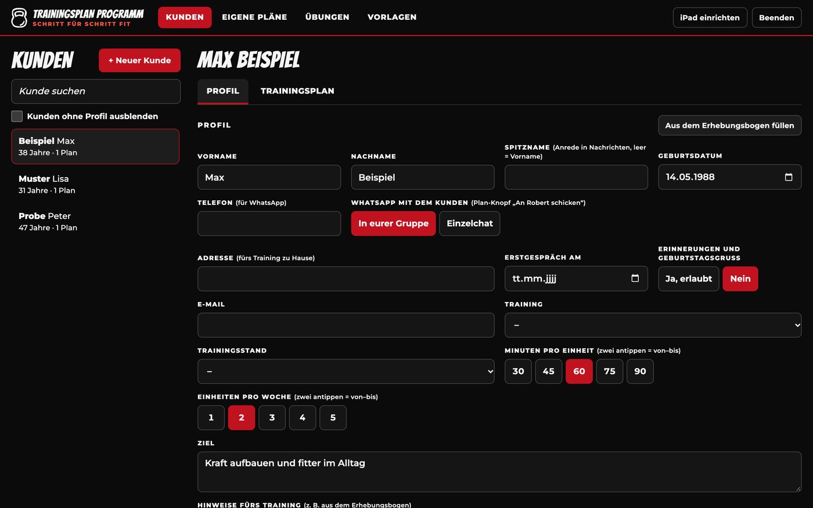Click 'Aus dem Erhebungsbogen füllen'
This screenshot has height=508, width=813.
coord(729,125)
